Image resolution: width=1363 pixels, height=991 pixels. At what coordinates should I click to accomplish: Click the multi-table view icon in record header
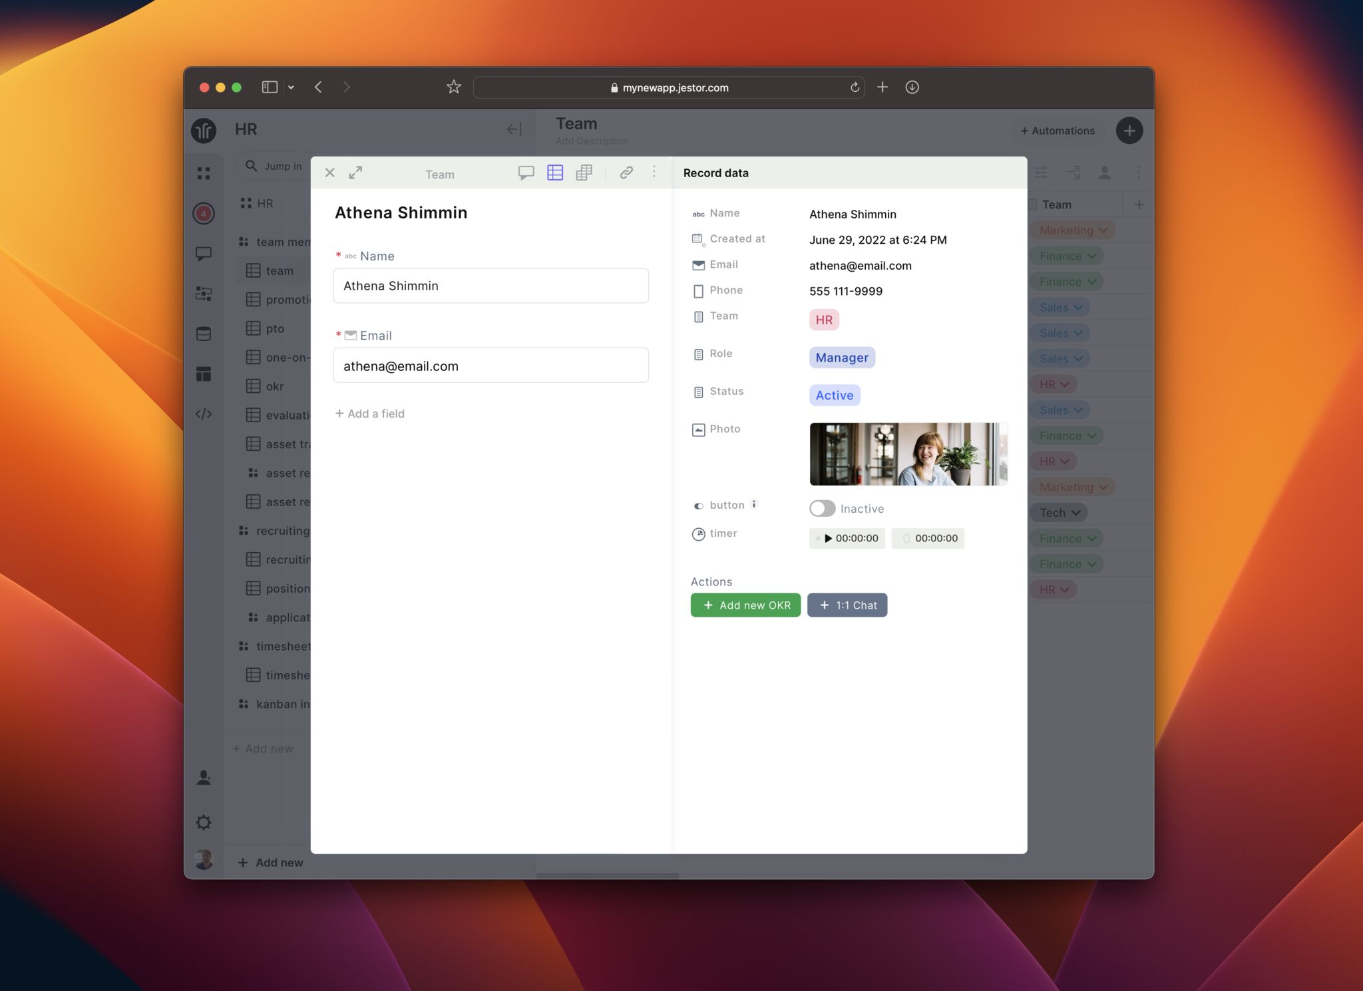pyautogui.click(x=584, y=173)
